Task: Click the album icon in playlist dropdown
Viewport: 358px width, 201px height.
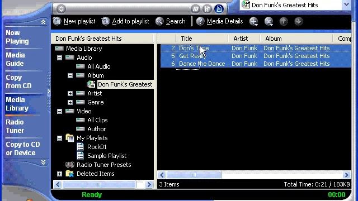Action: (x=246, y=5)
